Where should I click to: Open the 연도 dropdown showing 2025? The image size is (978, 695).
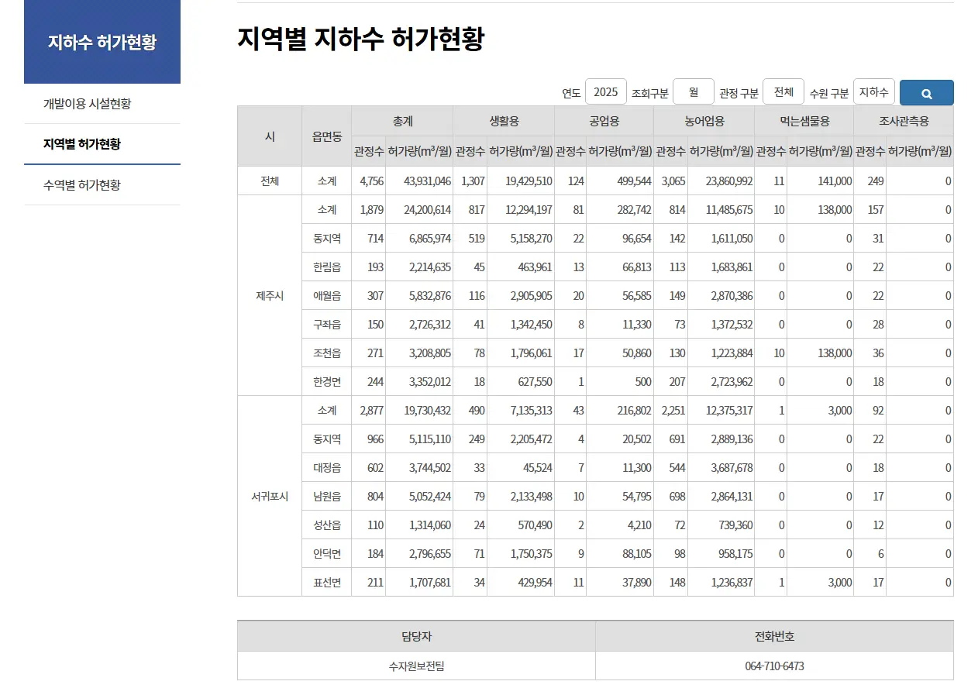606,91
